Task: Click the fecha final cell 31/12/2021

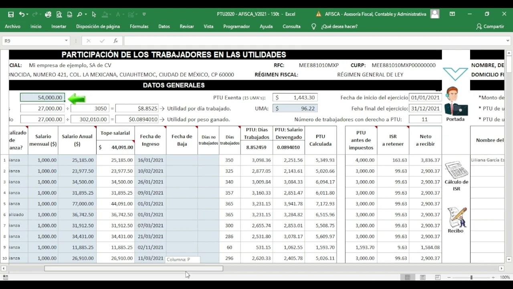Action: 425,108
